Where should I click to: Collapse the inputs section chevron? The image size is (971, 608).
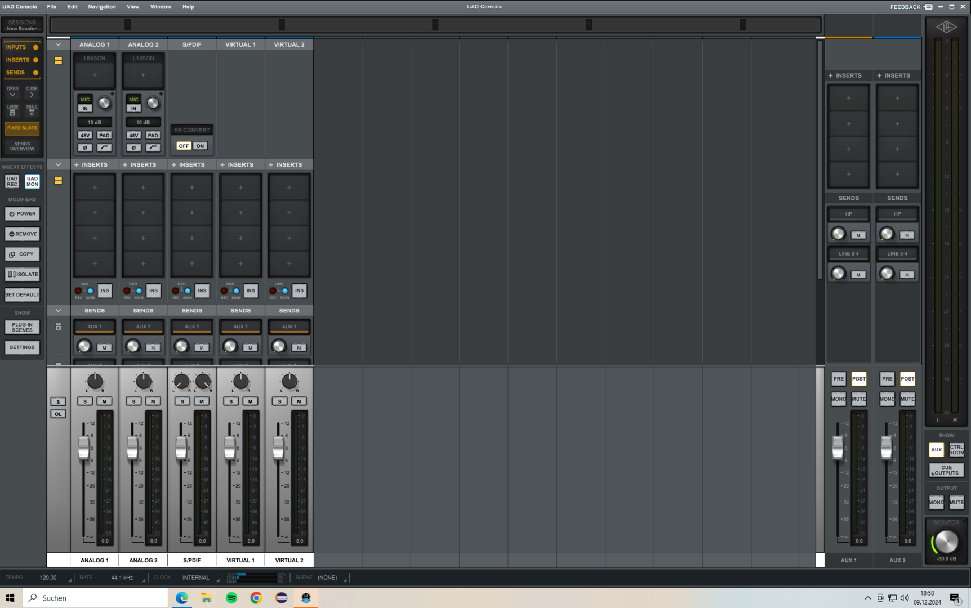pyautogui.click(x=58, y=44)
